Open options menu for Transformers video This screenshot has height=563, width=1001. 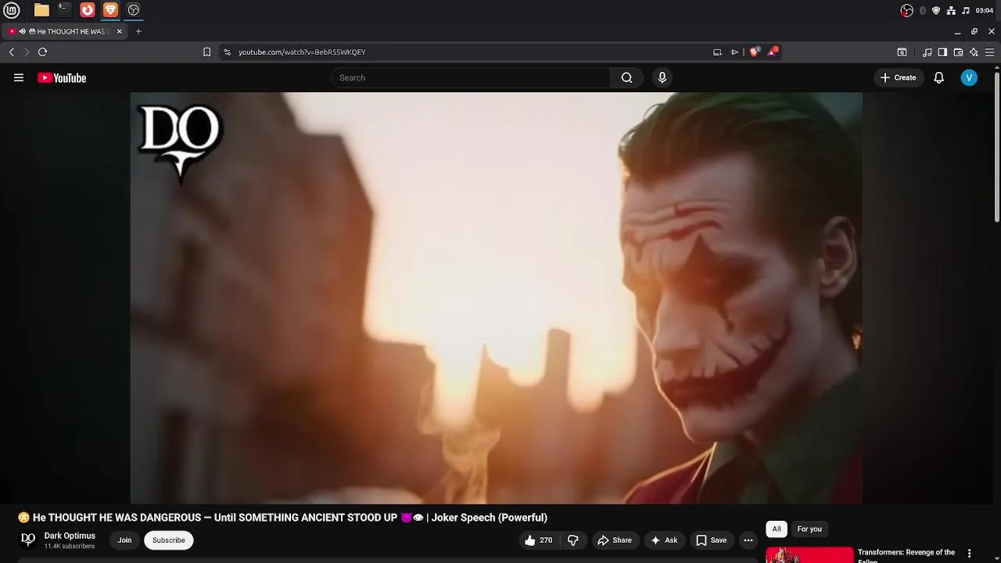[970, 554]
